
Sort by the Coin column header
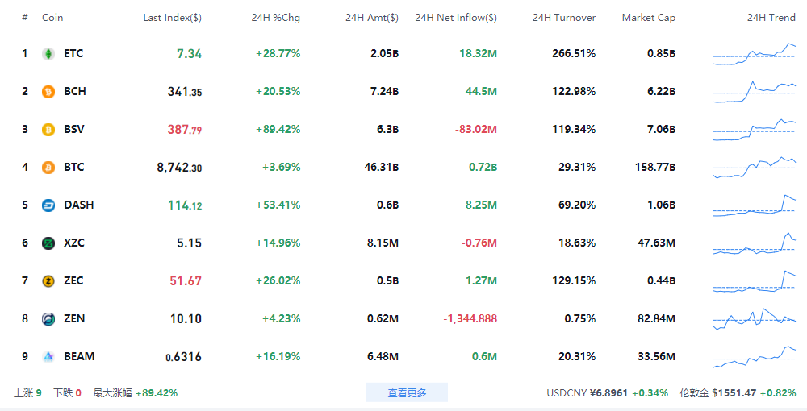coord(52,18)
